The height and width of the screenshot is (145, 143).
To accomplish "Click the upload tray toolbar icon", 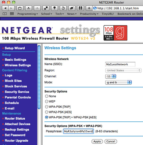I will 37,8.
